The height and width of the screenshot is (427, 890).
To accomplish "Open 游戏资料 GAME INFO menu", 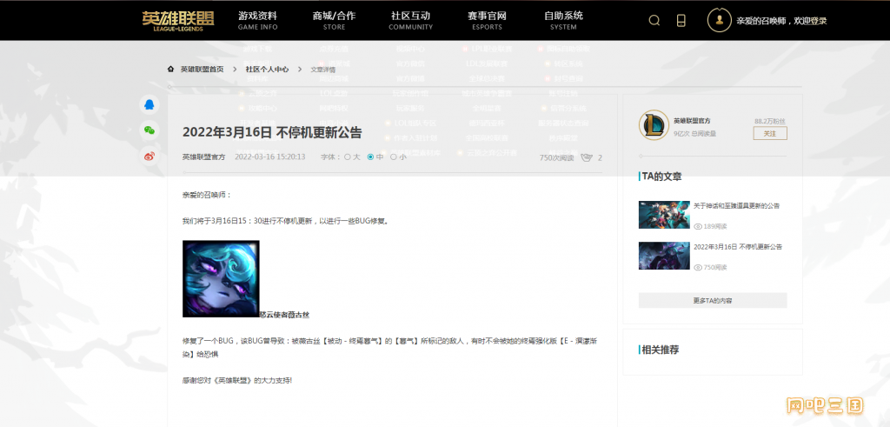I will [x=257, y=21].
